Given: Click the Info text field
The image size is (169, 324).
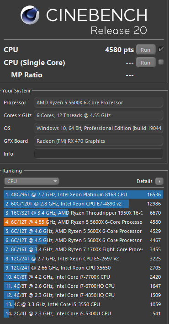Looking at the screenshot, I should [x=99, y=154].
